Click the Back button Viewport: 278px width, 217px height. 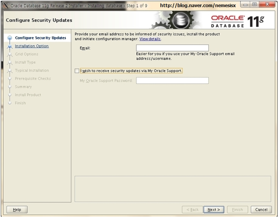(192, 210)
